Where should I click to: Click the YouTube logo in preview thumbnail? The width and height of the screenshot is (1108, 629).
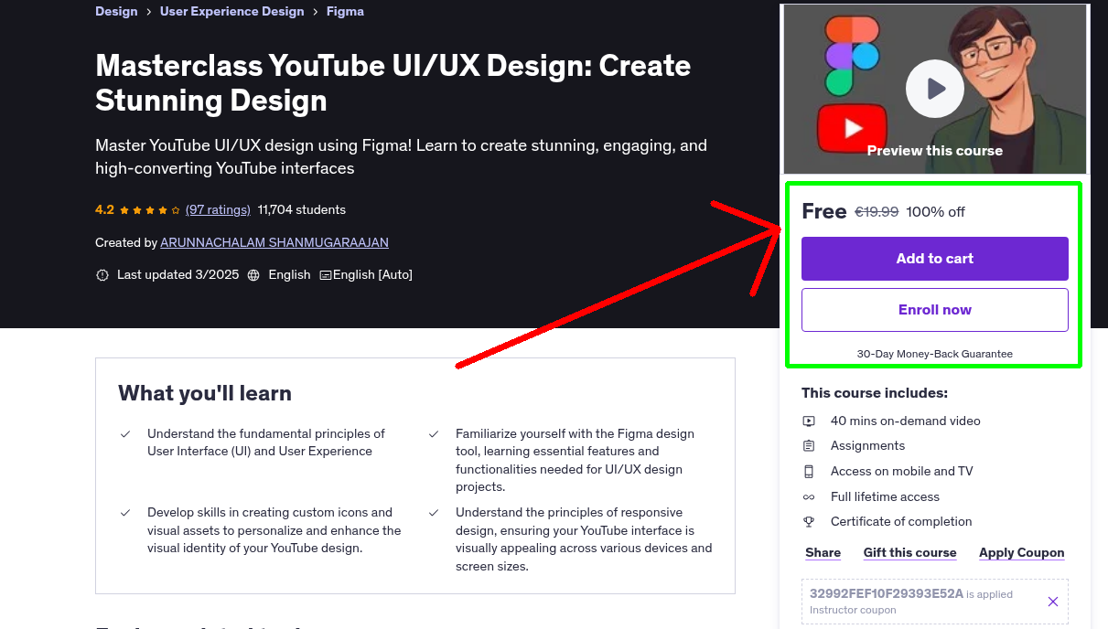(x=853, y=127)
